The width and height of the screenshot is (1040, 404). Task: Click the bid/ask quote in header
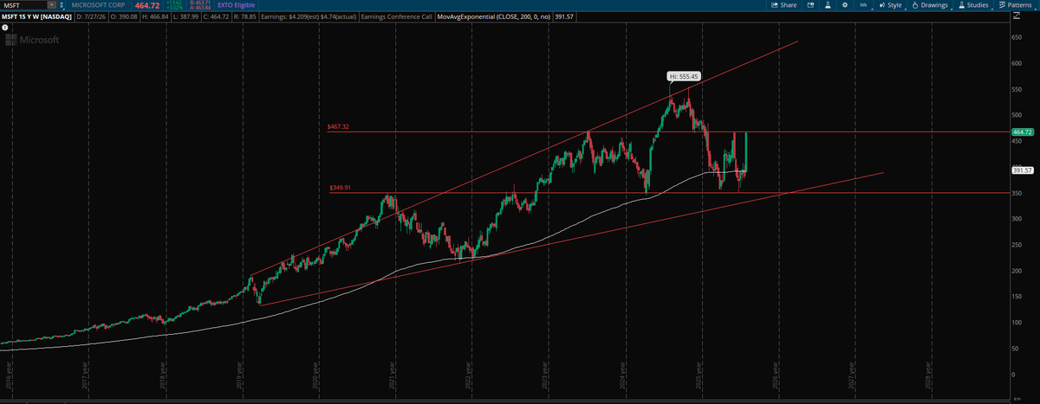tap(199, 5)
